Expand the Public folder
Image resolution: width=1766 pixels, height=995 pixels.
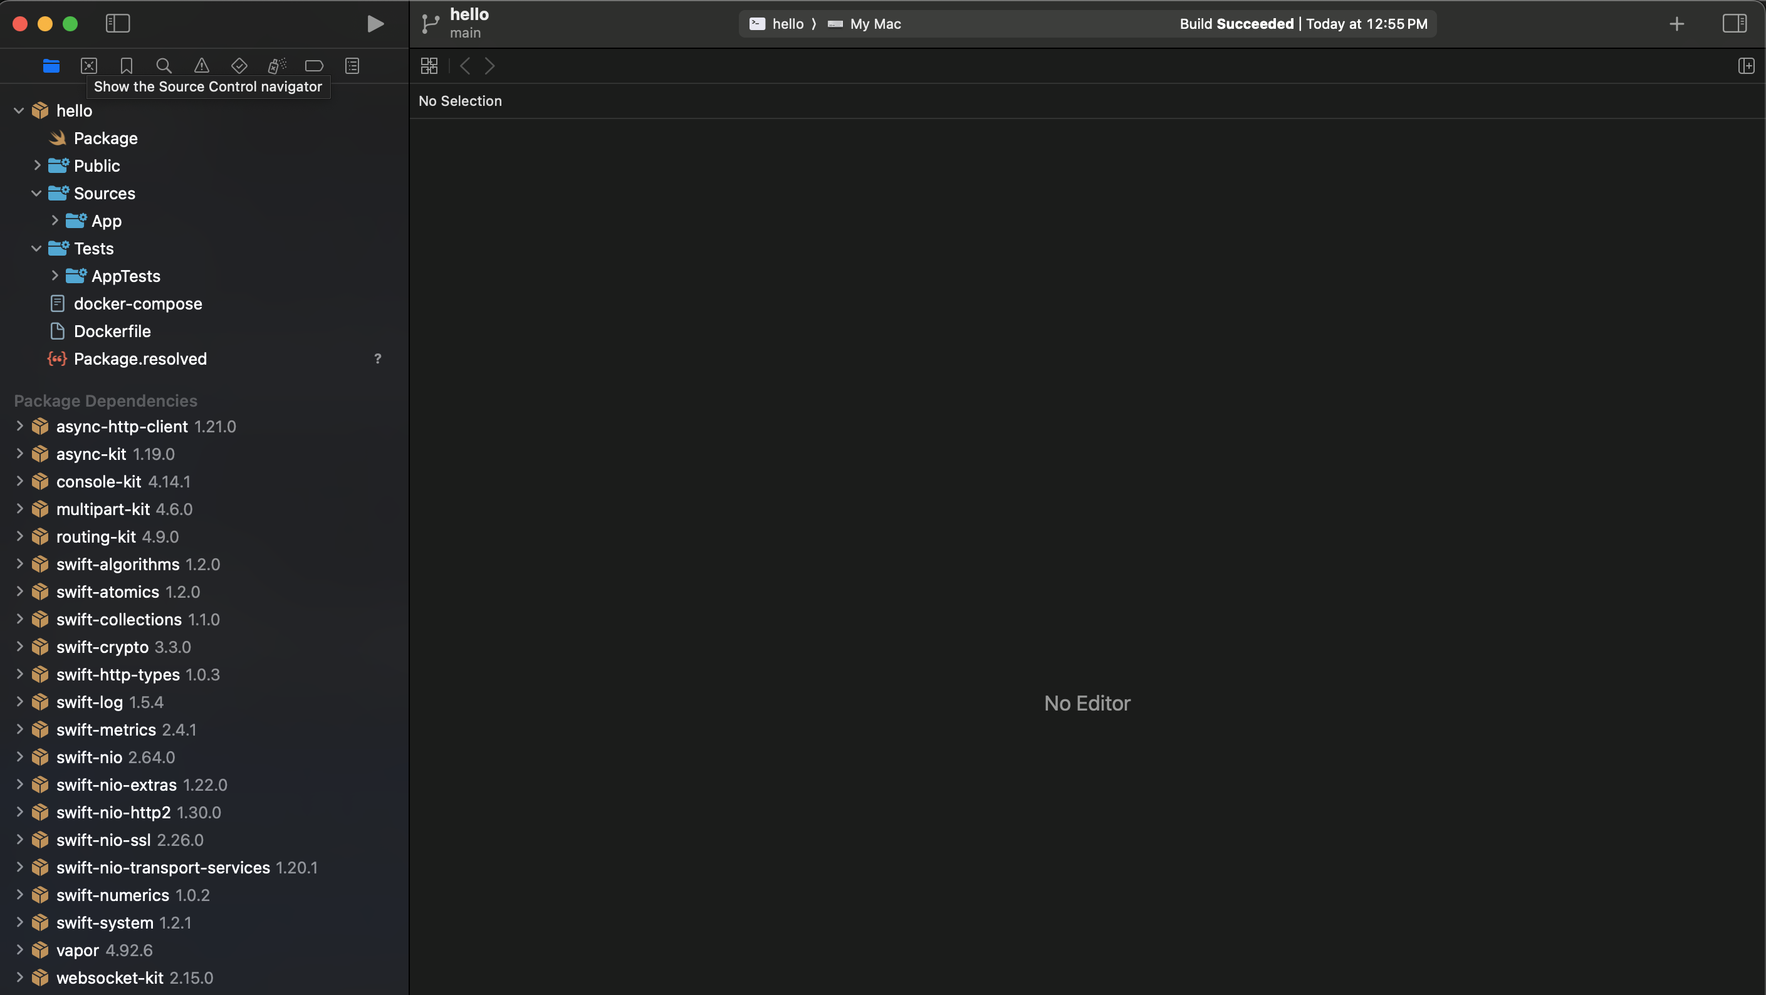(x=37, y=166)
